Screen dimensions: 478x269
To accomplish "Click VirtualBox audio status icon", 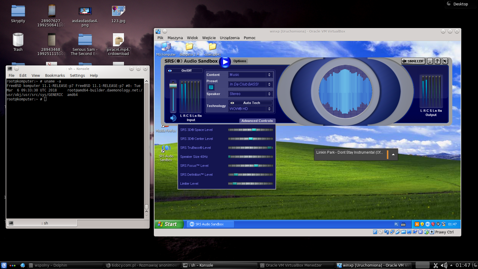I will click(386, 232).
